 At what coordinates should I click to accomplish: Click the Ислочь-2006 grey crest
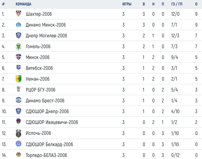tap(19, 133)
